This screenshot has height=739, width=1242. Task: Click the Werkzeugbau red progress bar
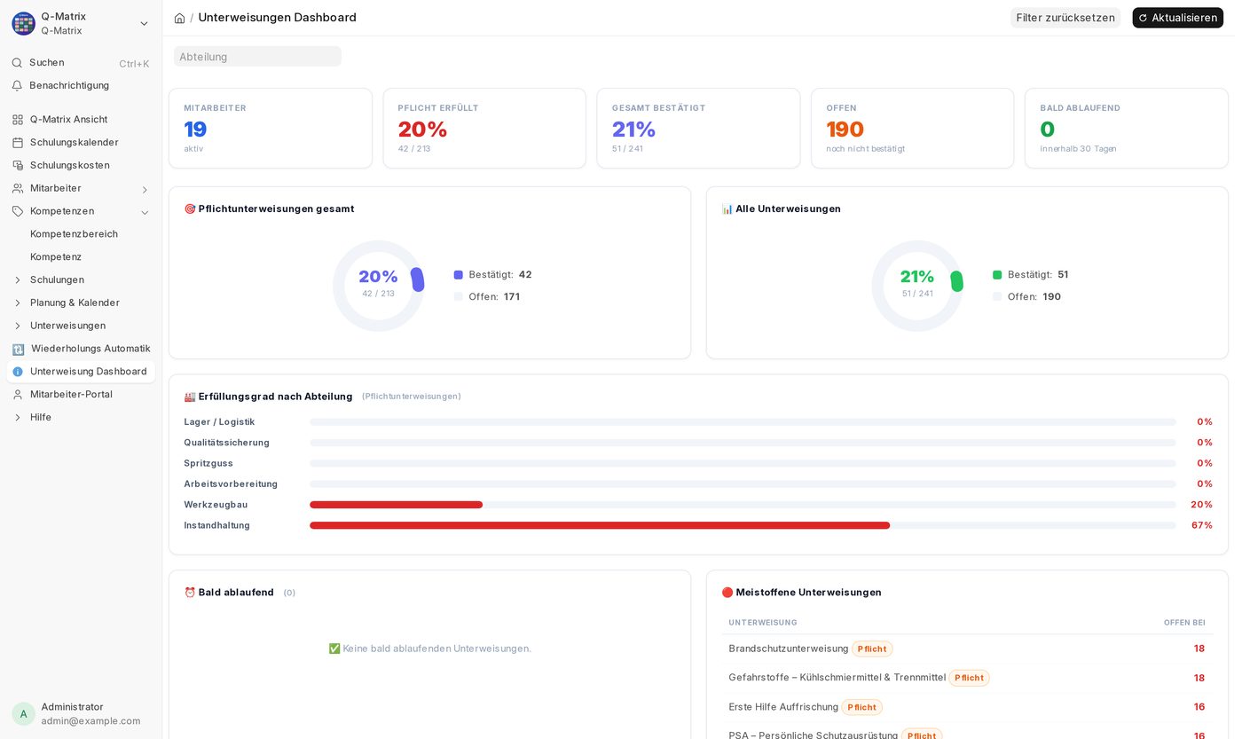[396, 505]
